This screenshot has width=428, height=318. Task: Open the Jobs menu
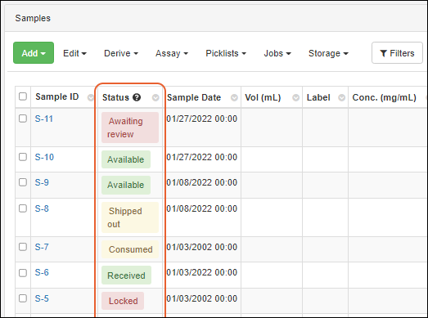(x=277, y=53)
